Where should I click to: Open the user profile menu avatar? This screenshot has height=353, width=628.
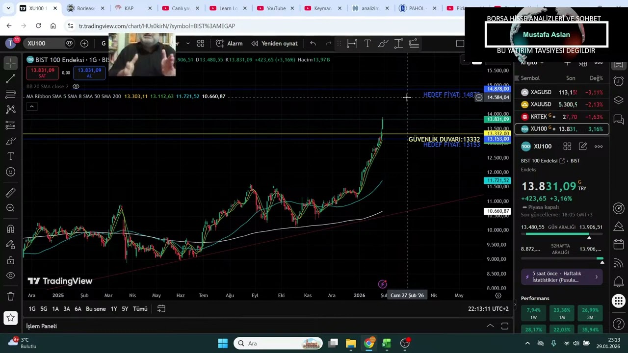tap(11, 44)
